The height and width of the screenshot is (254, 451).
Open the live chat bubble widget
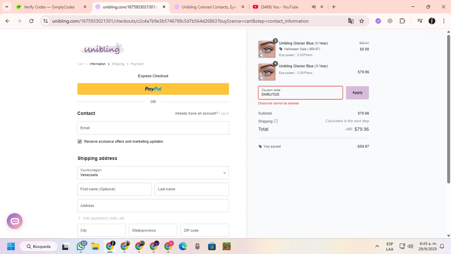[15, 221]
